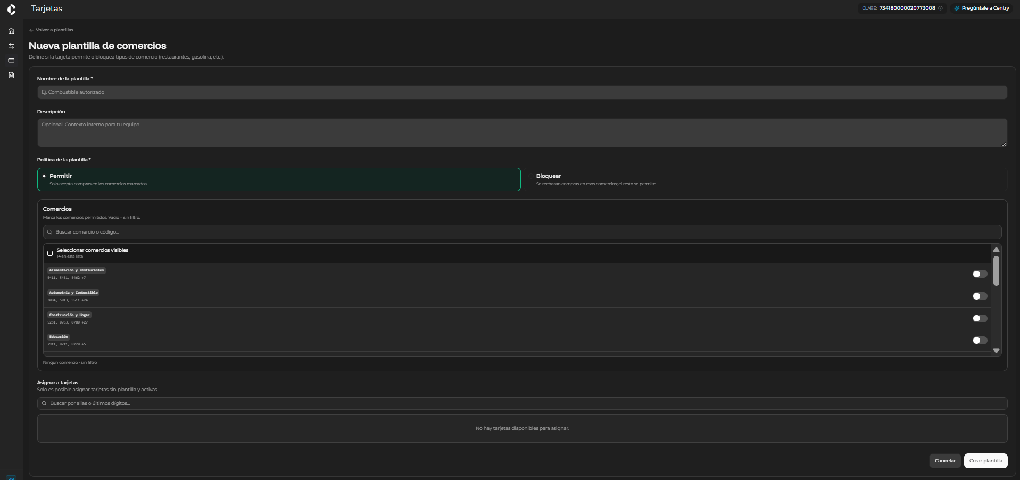Click 'No hay tarjetas disponibles para asignar' text
Viewport: 1020px width, 480px height.
click(x=522, y=428)
